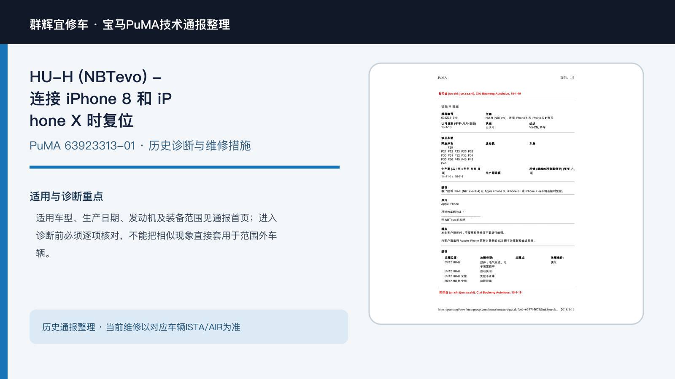
Task: Open the PuMA document thumbnail
Action: point(506,194)
